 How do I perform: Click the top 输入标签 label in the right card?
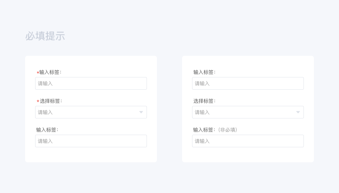pyautogui.click(x=204, y=72)
